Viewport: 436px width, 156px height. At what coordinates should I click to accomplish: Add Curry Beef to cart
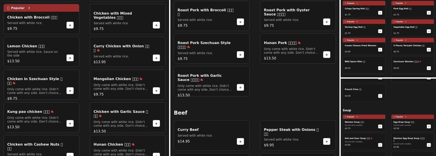pyautogui.click(x=240, y=142)
